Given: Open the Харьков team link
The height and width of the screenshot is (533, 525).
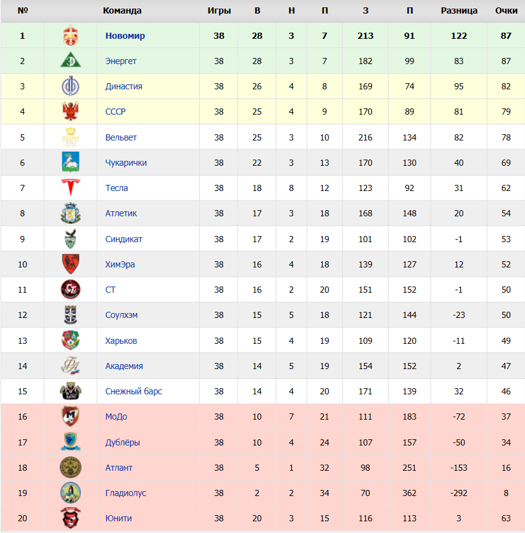Looking at the screenshot, I should (121, 341).
